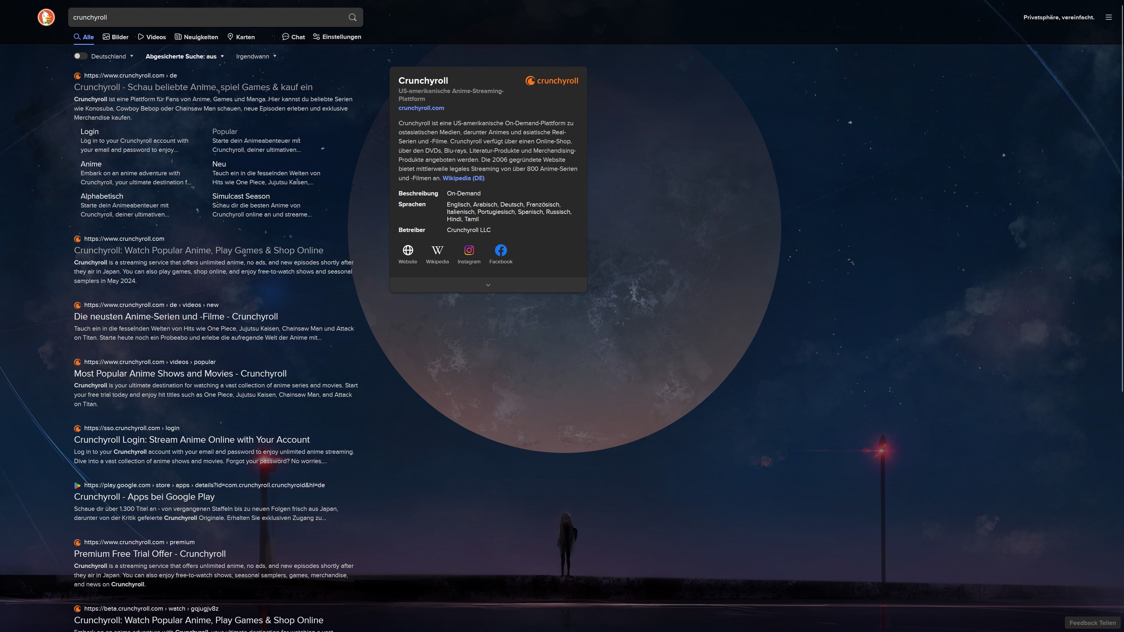Image resolution: width=1124 pixels, height=632 pixels.
Task: Open 'Most Popular Anime Shows and Movies' result
Action: [x=180, y=374]
